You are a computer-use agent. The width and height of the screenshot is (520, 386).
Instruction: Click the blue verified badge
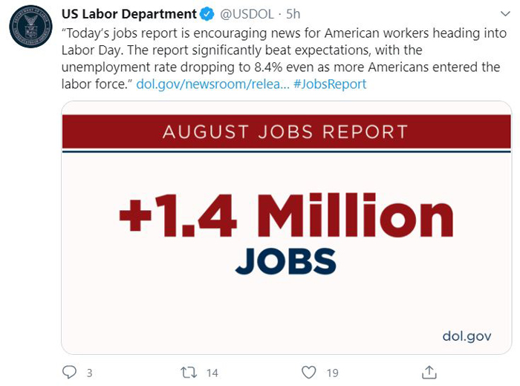click(207, 14)
